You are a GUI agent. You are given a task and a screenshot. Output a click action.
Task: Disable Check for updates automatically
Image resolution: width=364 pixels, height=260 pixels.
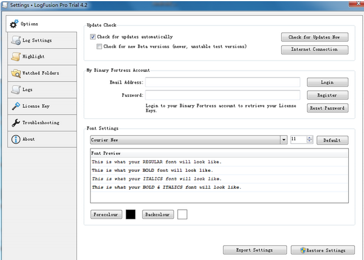click(93, 37)
